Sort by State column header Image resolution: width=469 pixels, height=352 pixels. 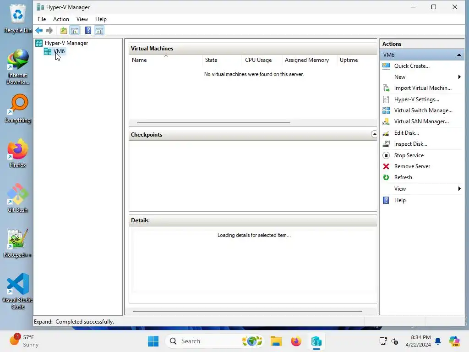click(x=222, y=60)
